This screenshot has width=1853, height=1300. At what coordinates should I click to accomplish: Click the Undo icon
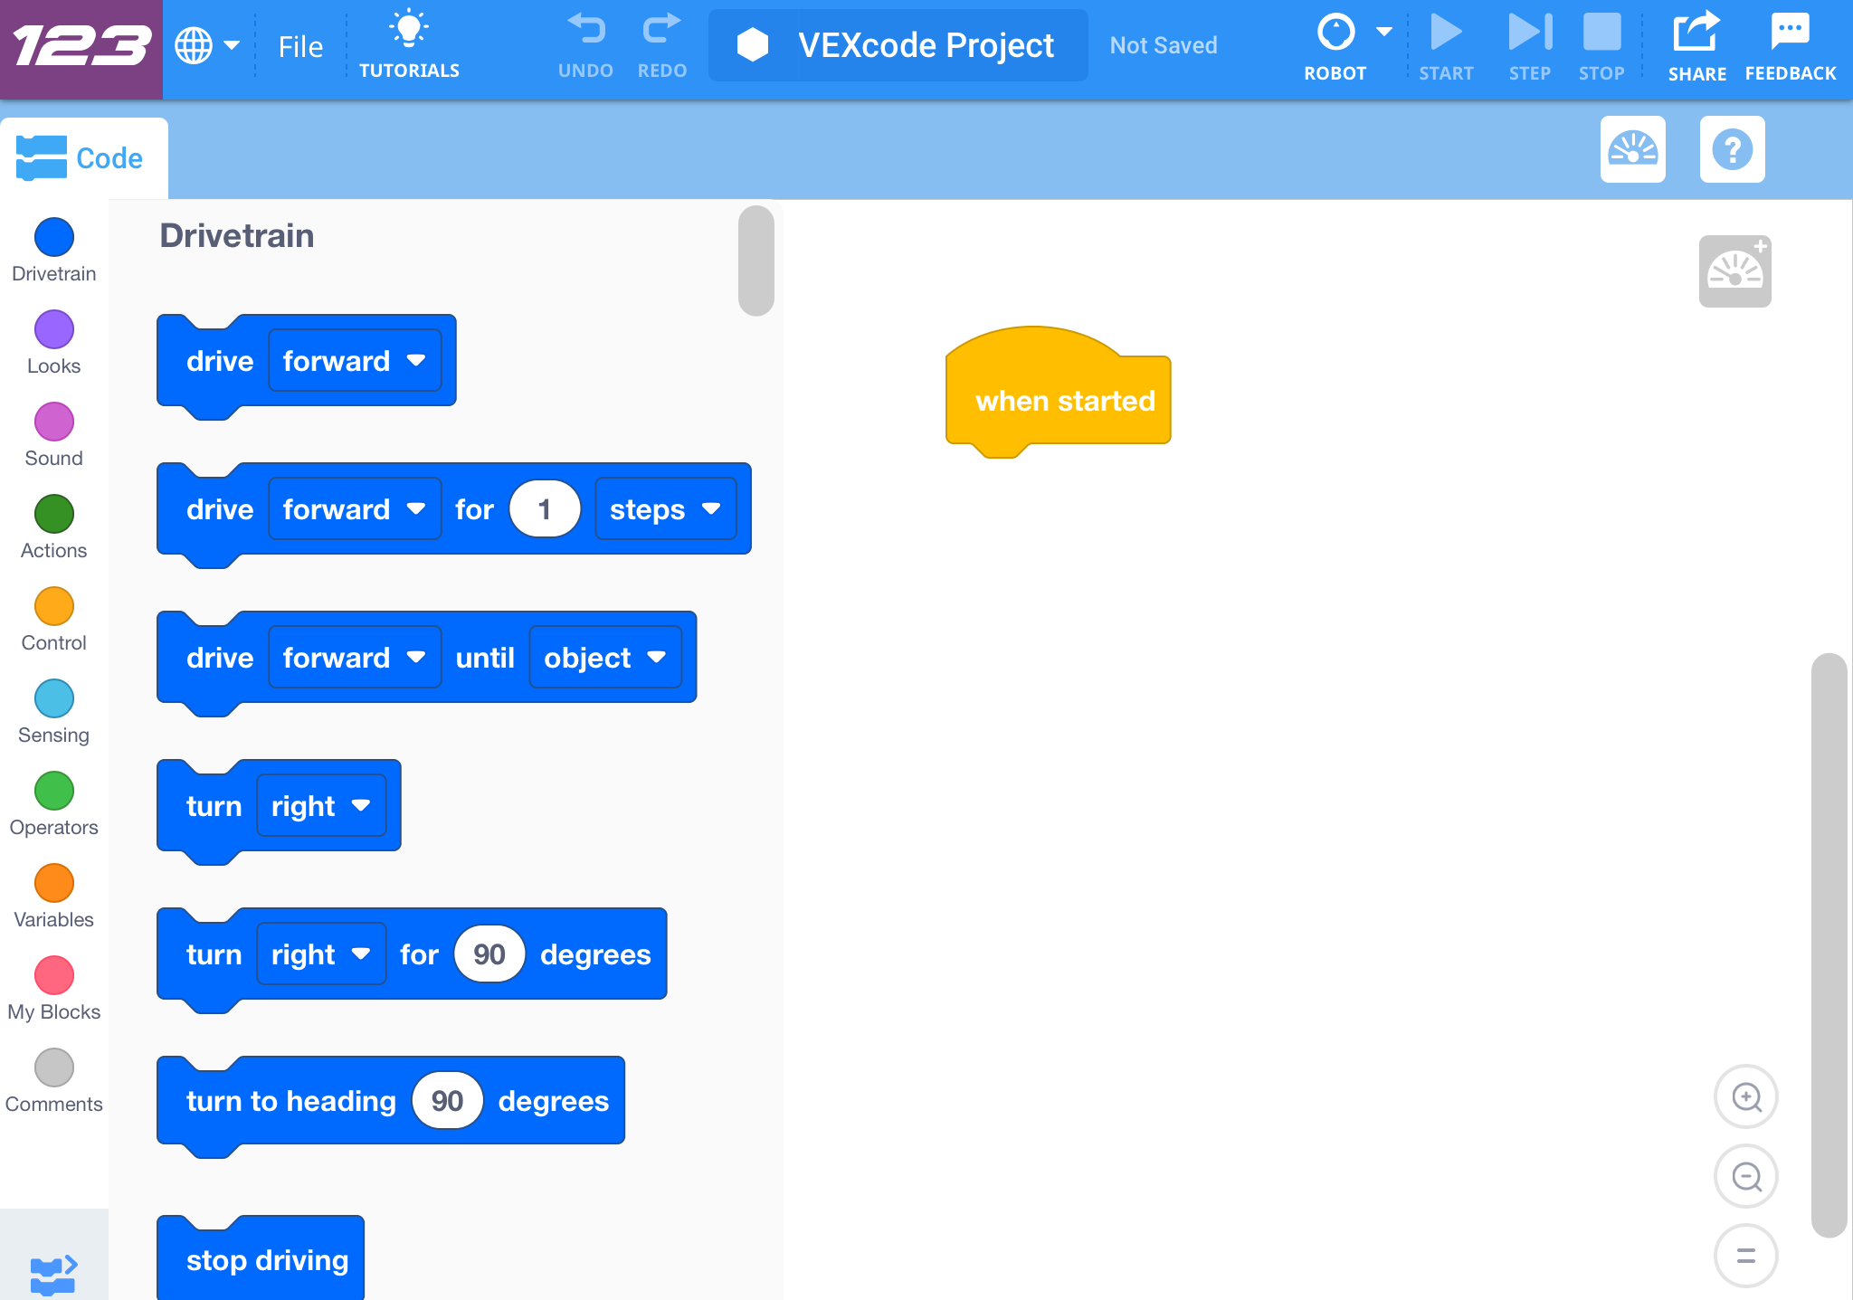(x=586, y=29)
